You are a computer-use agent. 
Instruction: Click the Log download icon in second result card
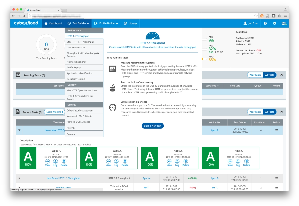coord(116,161)
